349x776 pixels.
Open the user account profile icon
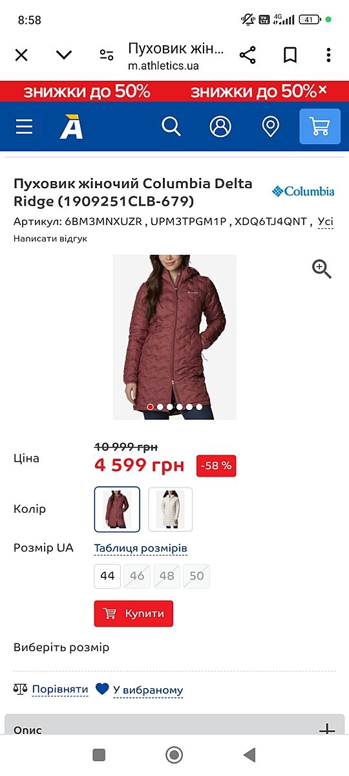coord(220,126)
